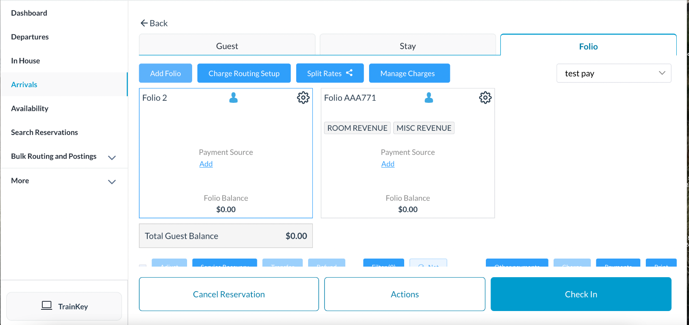Click Cancel Reservation button
Viewport: 689px width, 325px height.
click(x=229, y=294)
